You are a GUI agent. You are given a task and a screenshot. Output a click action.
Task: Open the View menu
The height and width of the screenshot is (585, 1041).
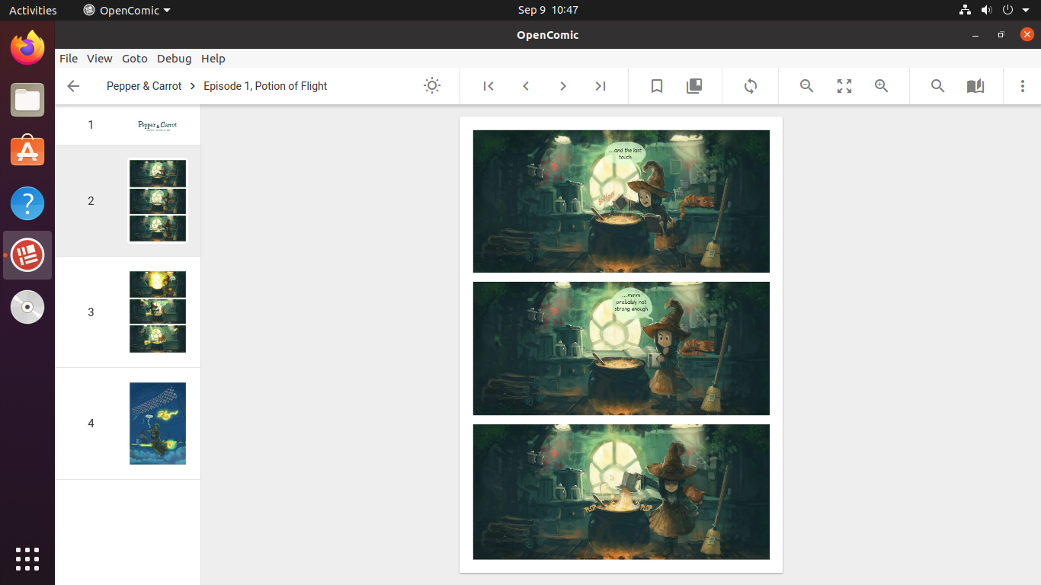coord(99,59)
